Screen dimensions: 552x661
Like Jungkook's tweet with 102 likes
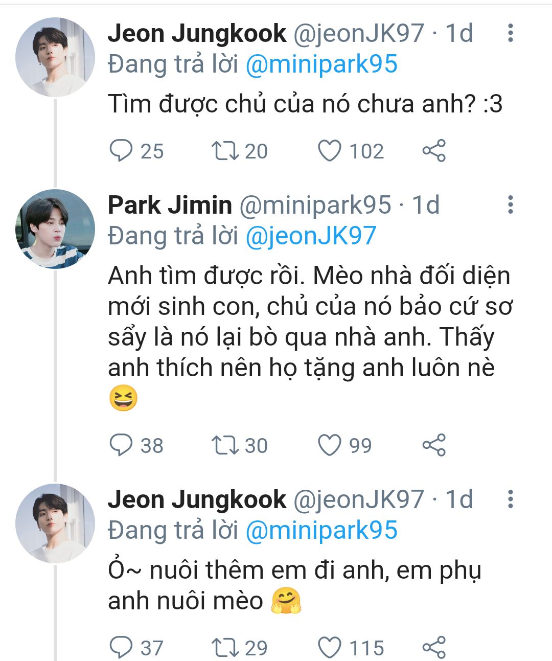(330, 151)
